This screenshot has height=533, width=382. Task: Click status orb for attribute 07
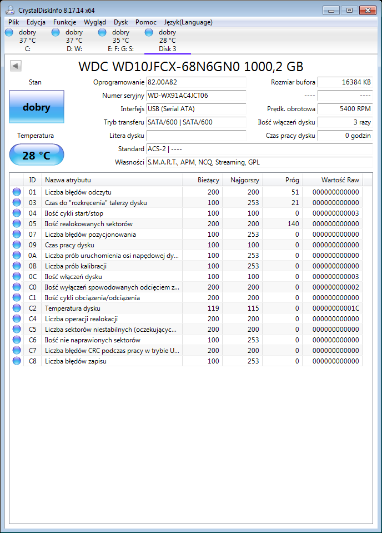pos(17,234)
